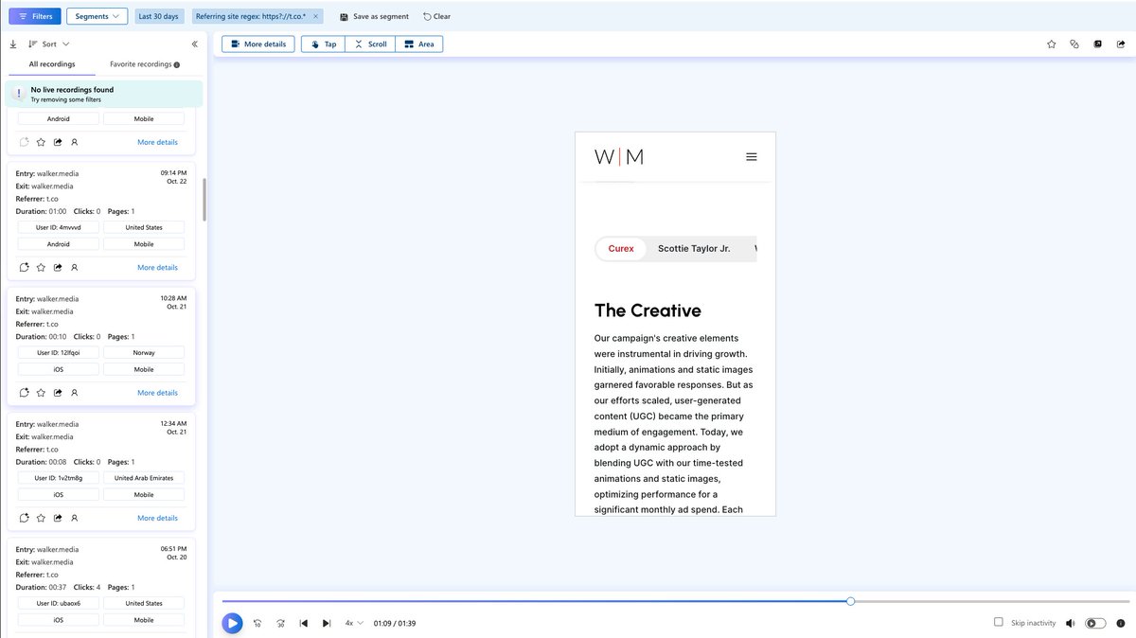View user icon for Norway recording

[x=75, y=392]
